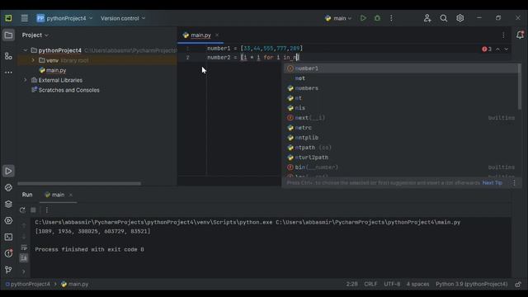
Task: Open Run panel more options
Action: pyautogui.click(x=47, y=210)
